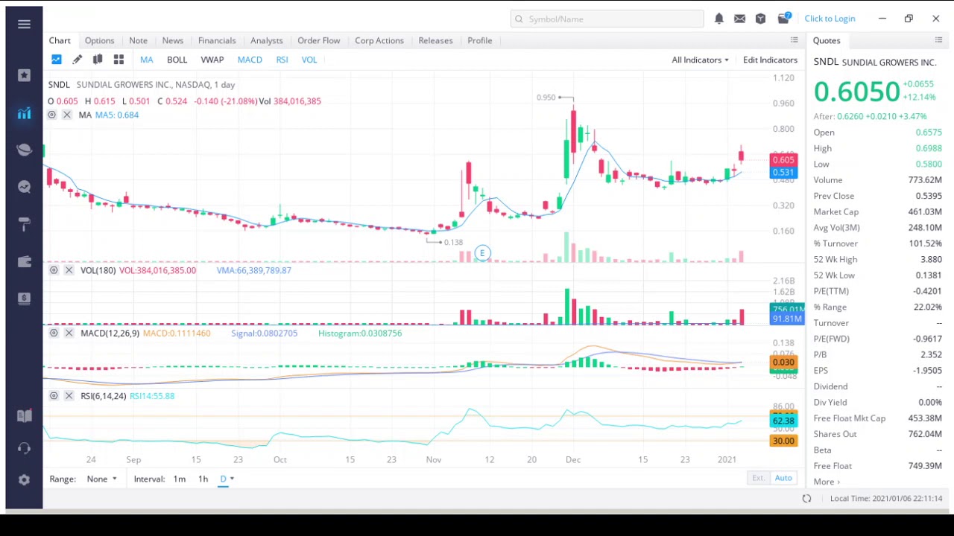
Task: Select the pencil drawing tool icon
Action: coord(77,60)
